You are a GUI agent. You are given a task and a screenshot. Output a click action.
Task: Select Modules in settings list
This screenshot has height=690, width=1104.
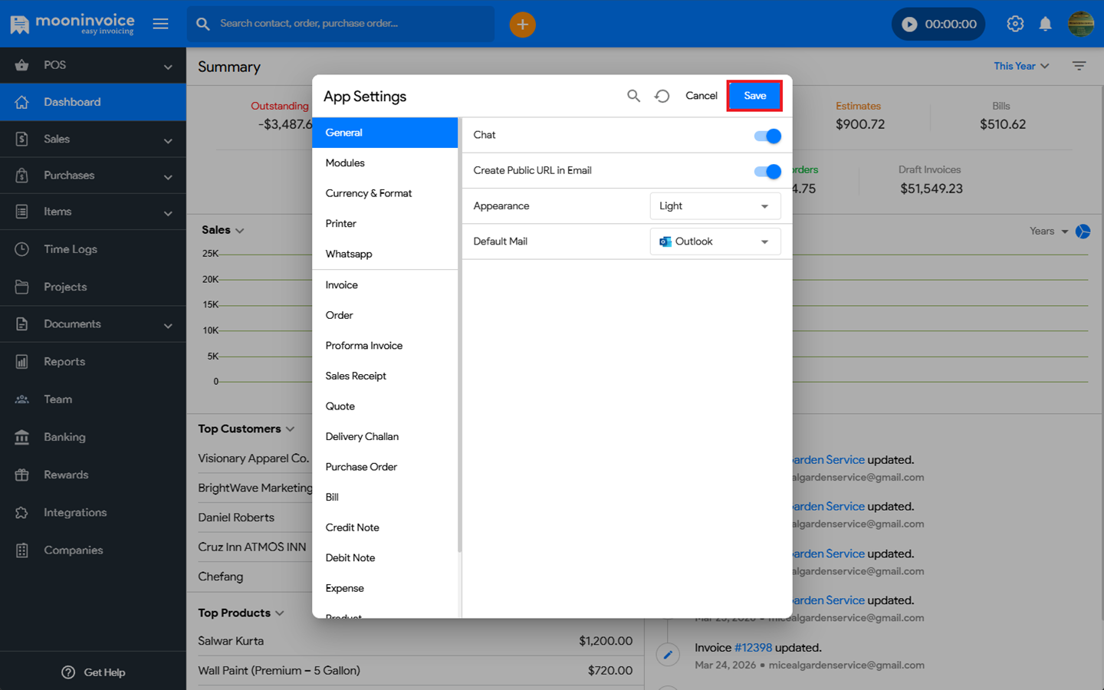coord(345,163)
